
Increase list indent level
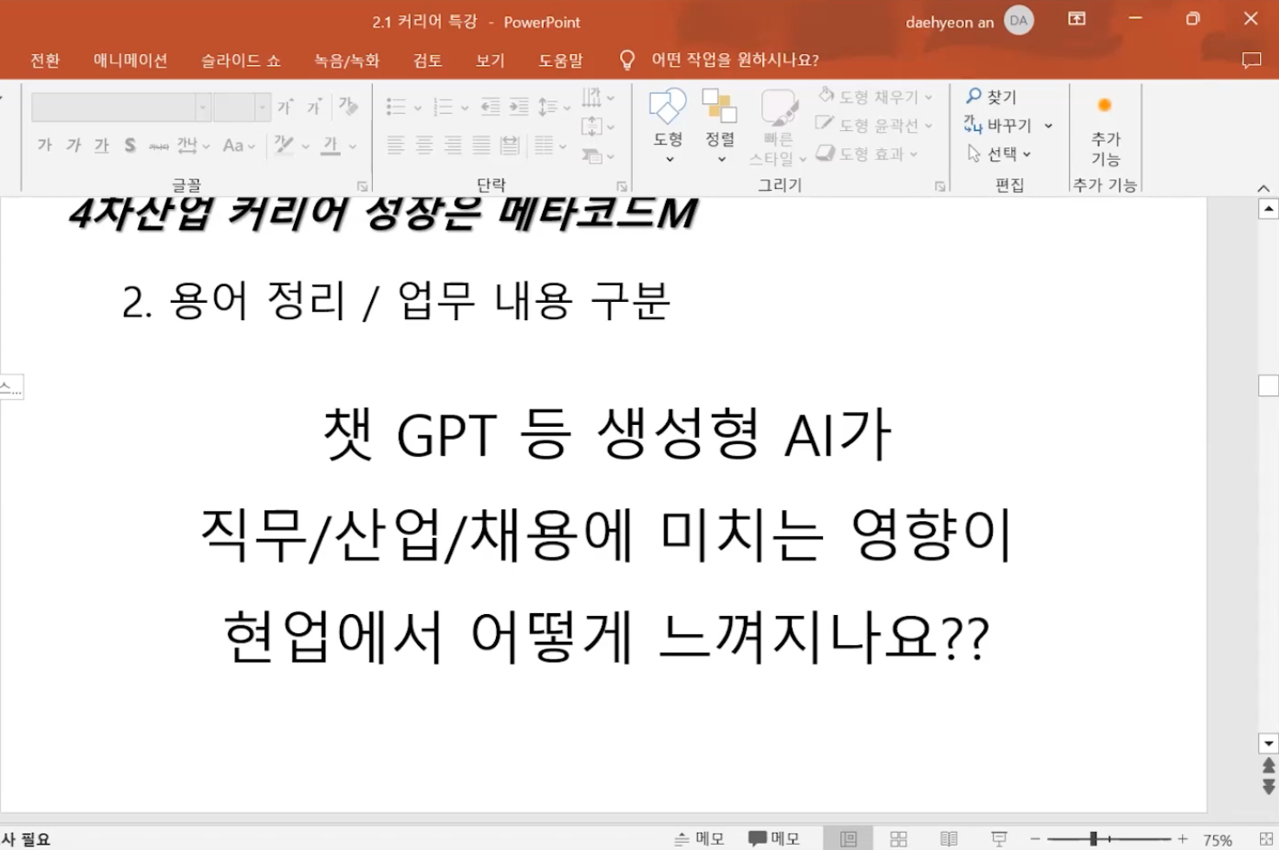pos(519,107)
